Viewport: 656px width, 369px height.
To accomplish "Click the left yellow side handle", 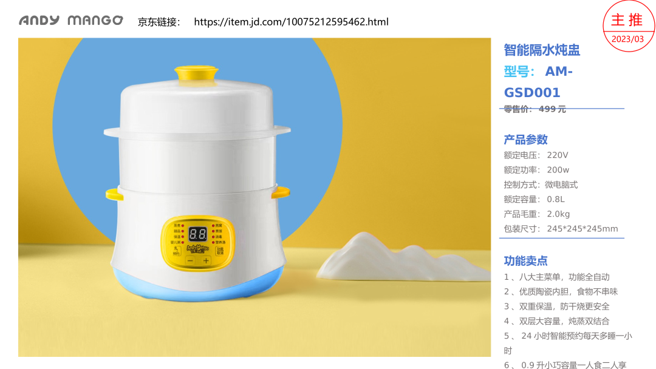I will (x=114, y=195).
